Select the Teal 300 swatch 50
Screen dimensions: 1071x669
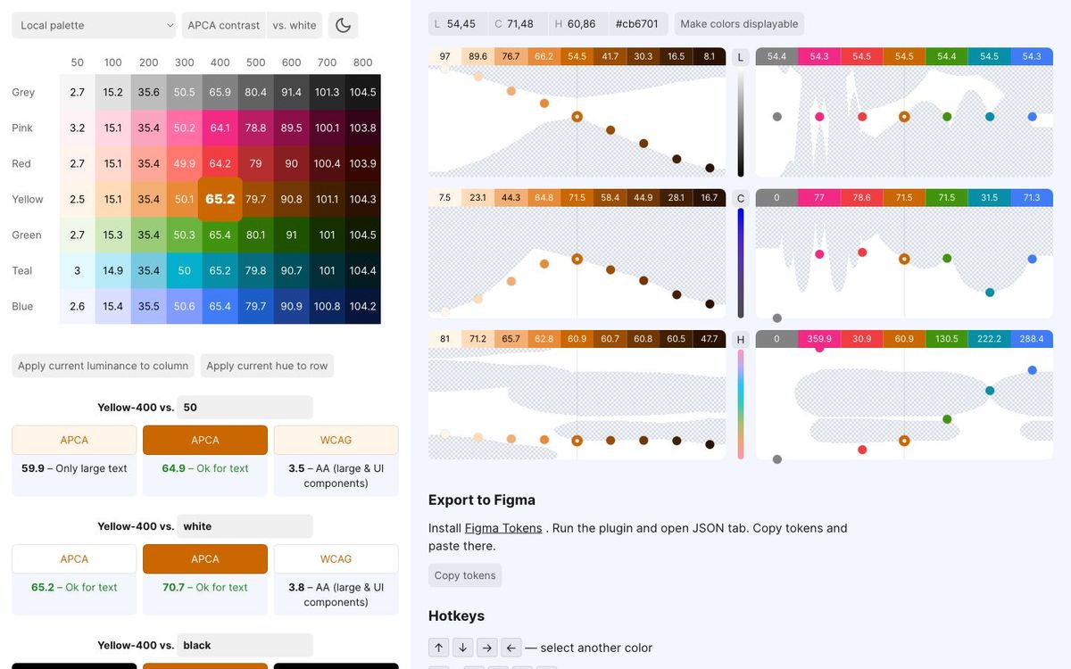185,270
